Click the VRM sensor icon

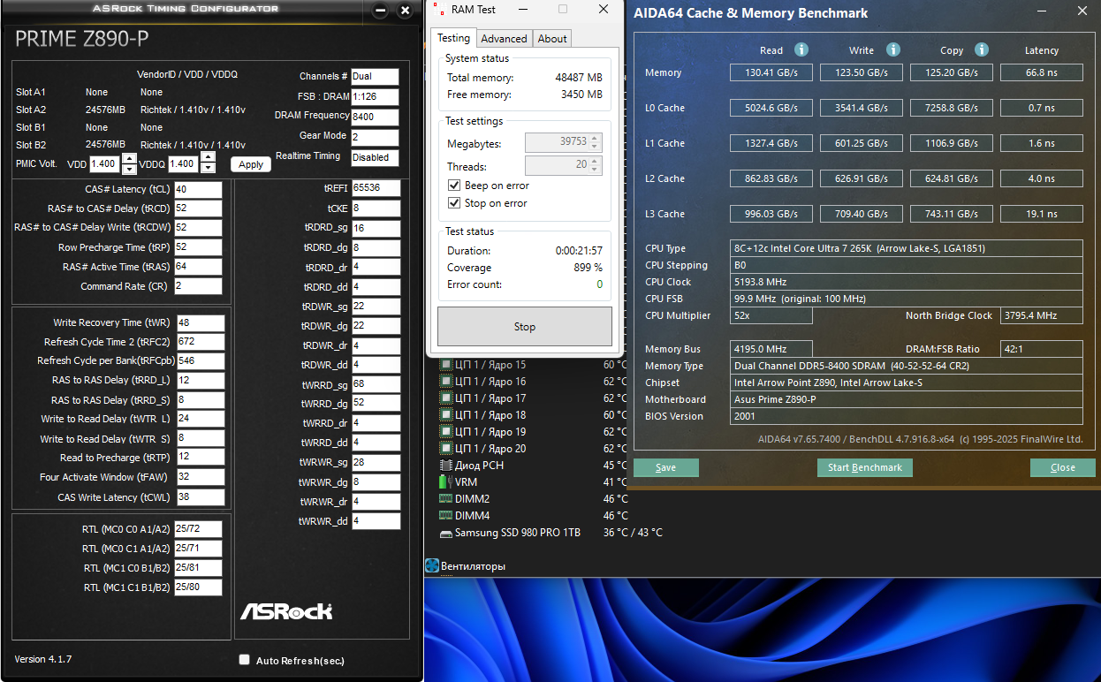coord(446,482)
